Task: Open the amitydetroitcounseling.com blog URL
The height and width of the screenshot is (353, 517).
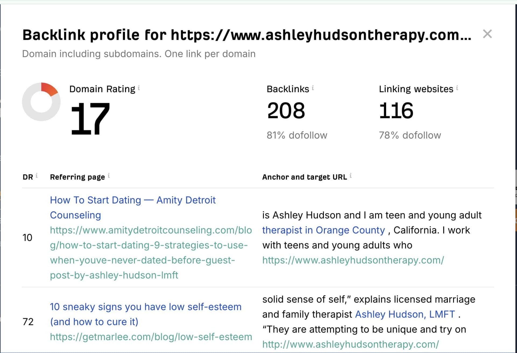Action: [x=151, y=252]
